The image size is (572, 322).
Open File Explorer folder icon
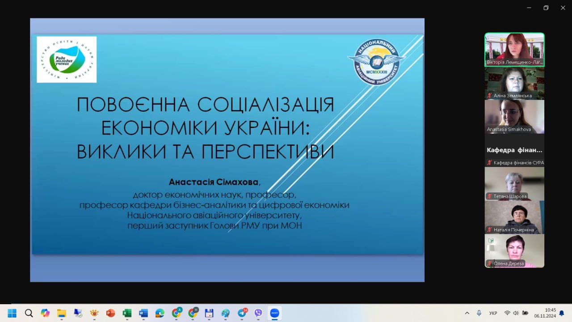pyautogui.click(x=62, y=313)
